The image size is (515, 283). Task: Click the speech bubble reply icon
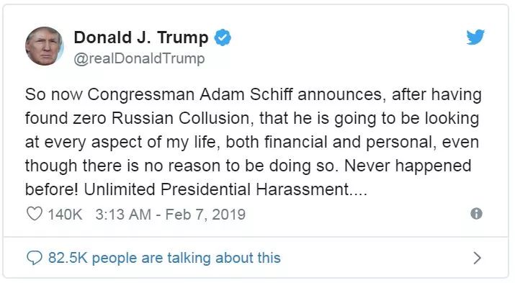point(34,258)
